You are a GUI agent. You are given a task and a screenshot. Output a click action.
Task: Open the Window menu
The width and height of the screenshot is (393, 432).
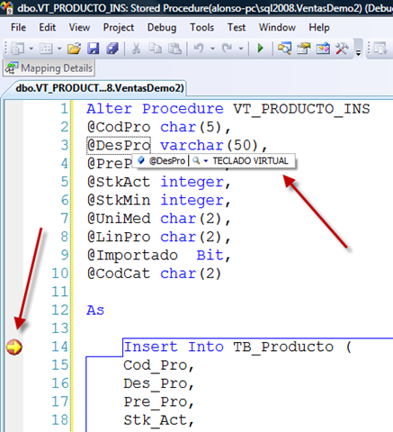(277, 28)
